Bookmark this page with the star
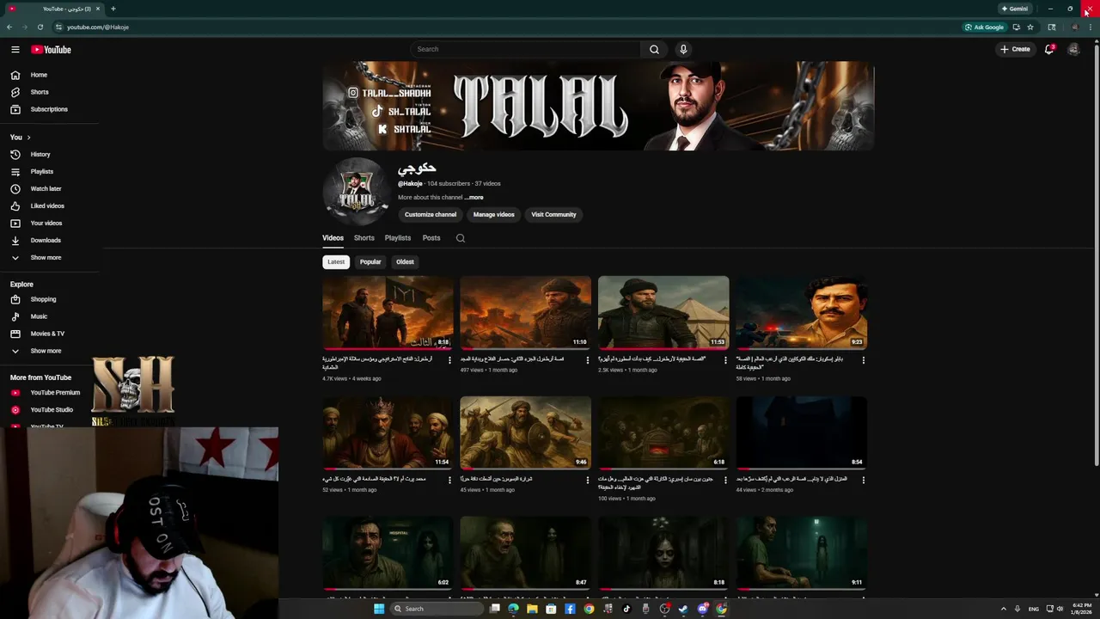This screenshot has height=619, width=1100. (1030, 27)
